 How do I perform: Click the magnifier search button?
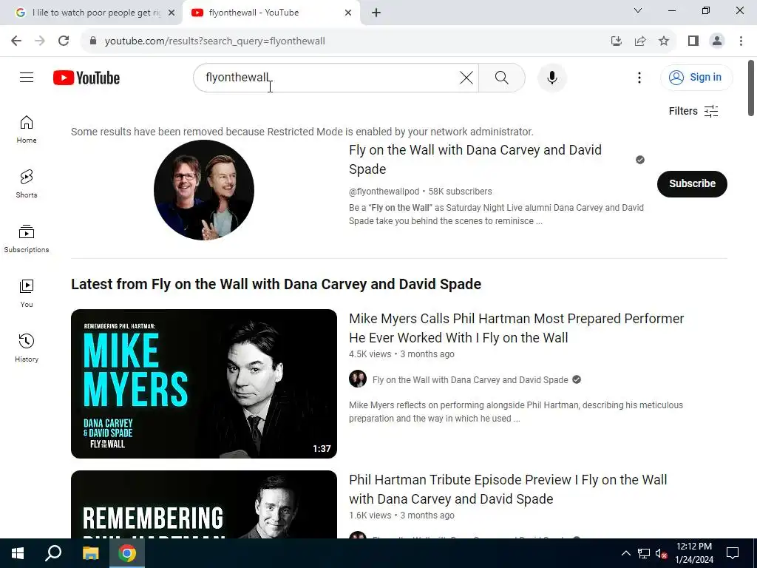[502, 77]
